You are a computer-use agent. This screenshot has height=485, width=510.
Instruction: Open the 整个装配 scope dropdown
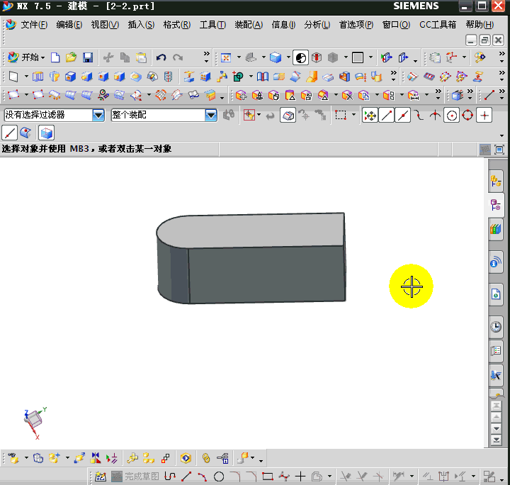211,116
